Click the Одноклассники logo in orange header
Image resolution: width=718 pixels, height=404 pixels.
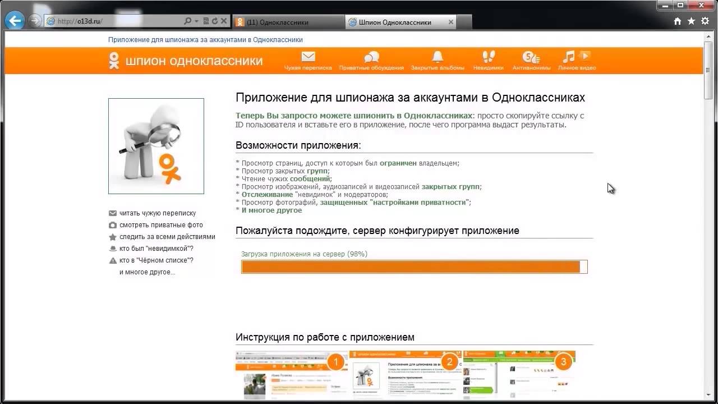(114, 60)
